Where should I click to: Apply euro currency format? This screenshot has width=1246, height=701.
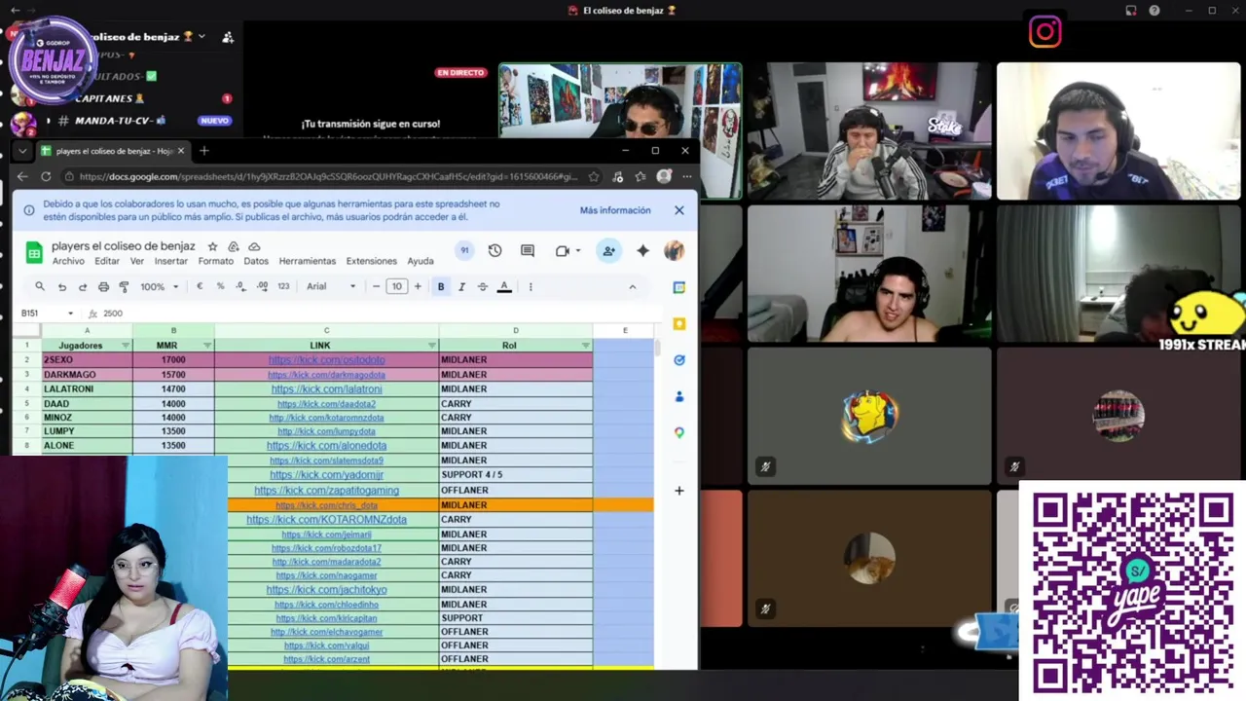[x=200, y=286]
